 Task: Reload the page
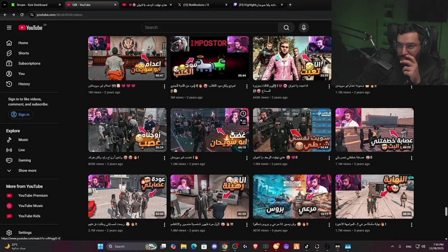tap(22, 15)
